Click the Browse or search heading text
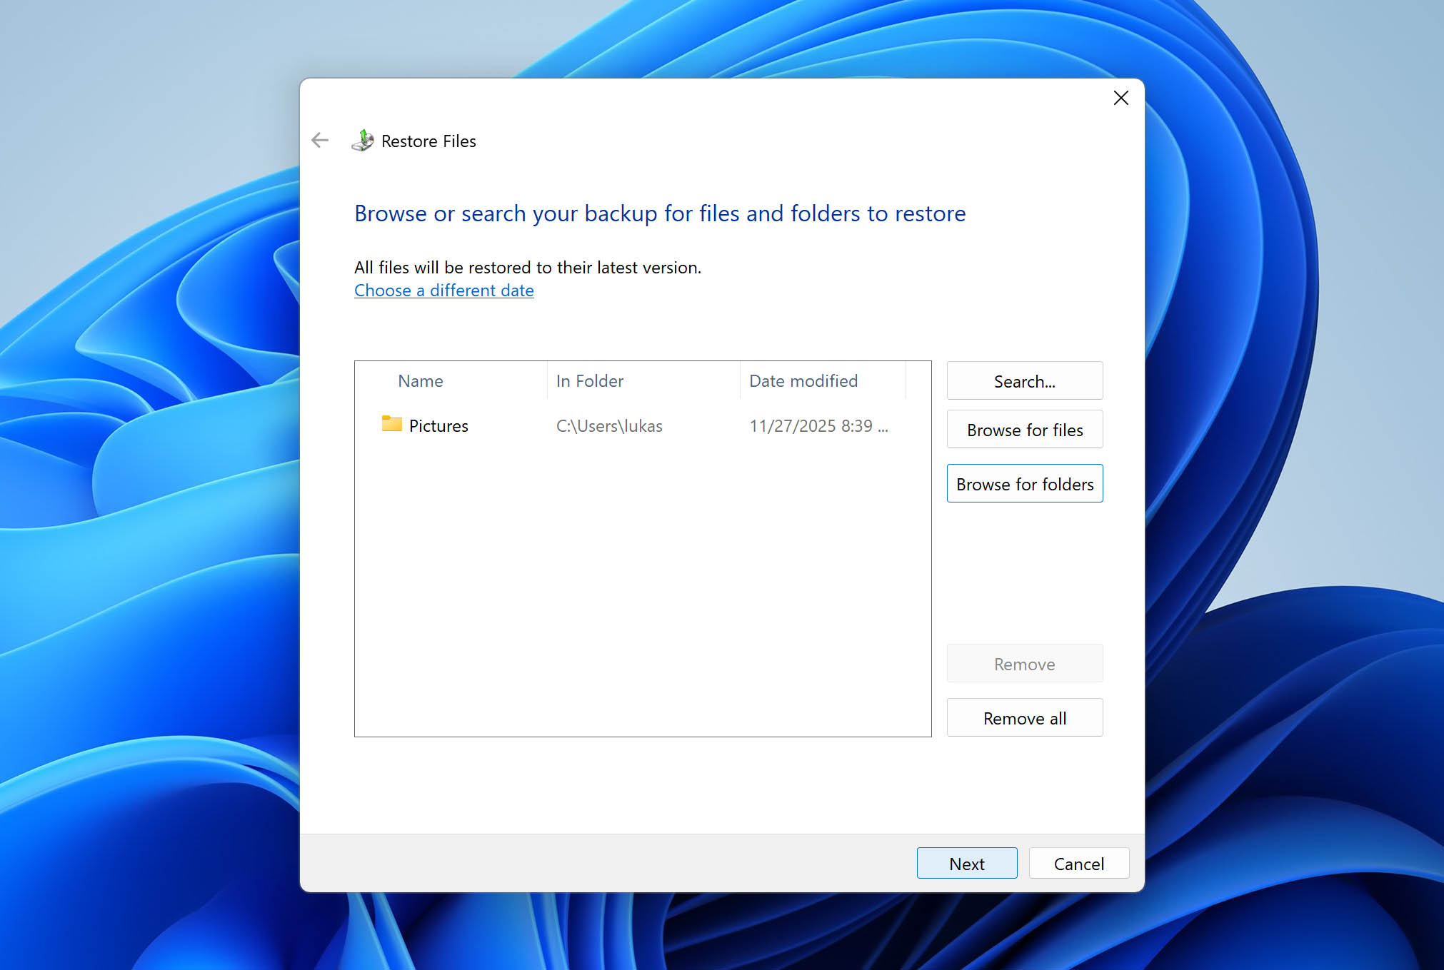This screenshot has width=1444, height=970. point(659,213)
